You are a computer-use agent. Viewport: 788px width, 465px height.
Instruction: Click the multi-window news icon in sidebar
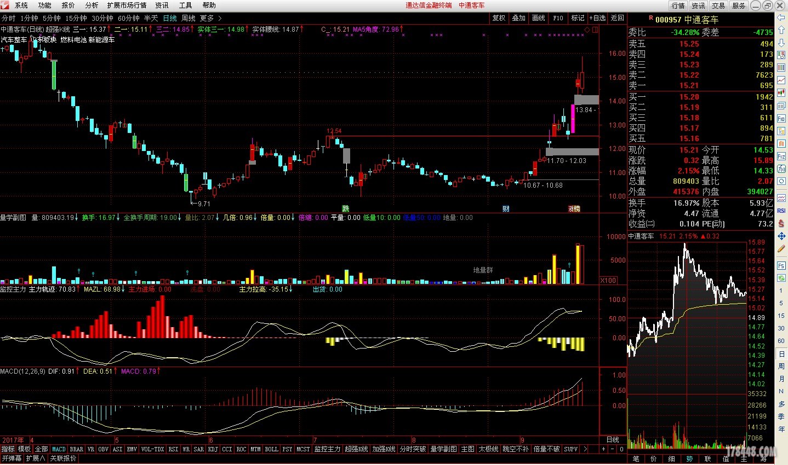[x=781, y=106]
